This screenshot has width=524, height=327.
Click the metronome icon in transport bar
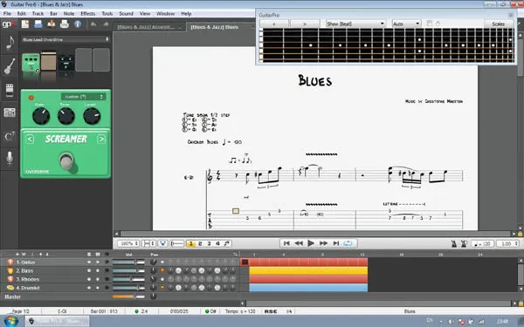point(454,244)
